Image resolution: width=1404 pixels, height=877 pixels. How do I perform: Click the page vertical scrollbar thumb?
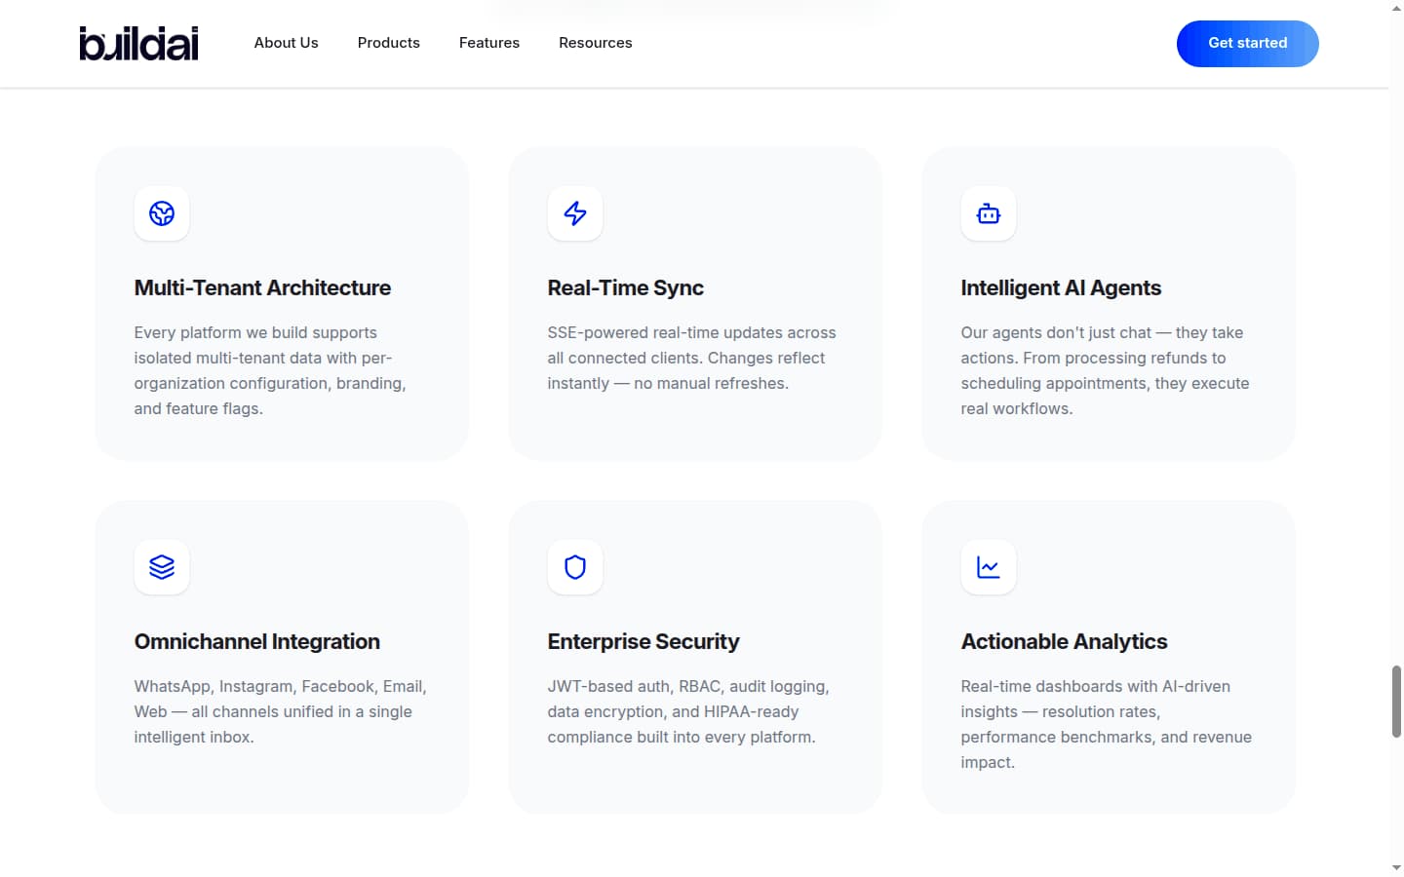[1396, 702]
